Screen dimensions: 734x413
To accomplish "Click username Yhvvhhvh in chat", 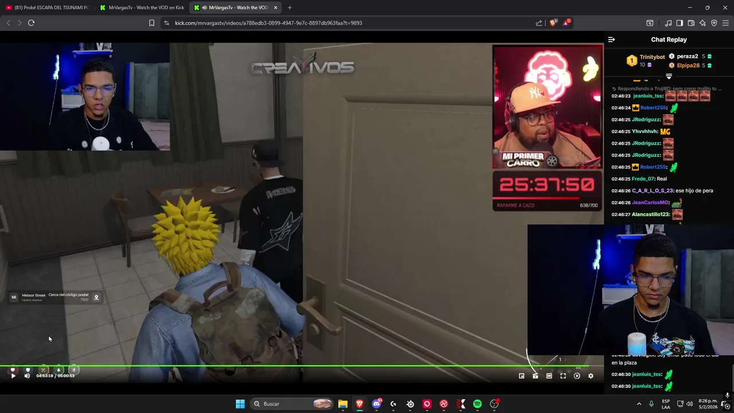I will [x=645, y=131].
